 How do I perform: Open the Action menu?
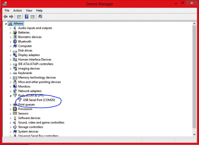[17, 10]
